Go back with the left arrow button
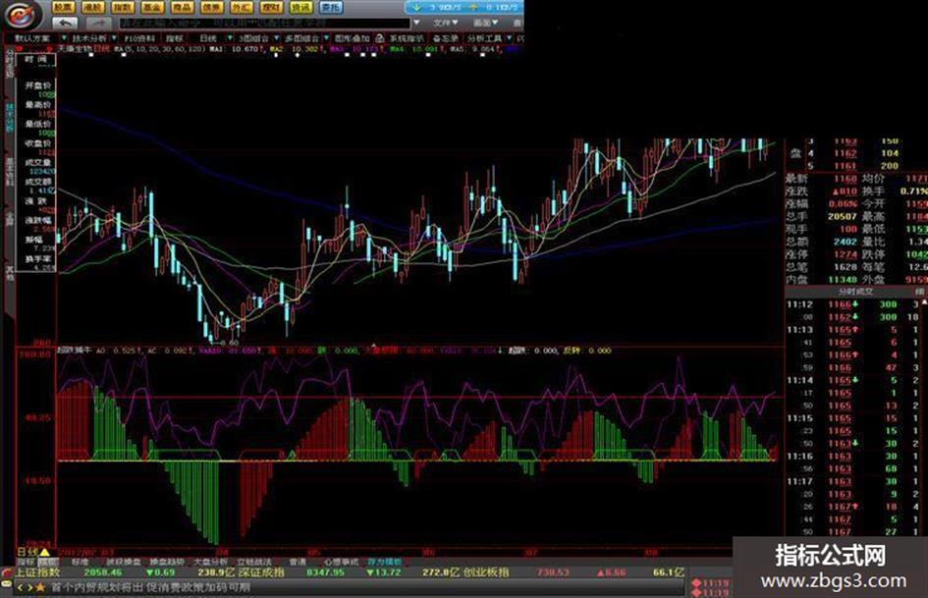The height and width of the screenshot is (598, 928). click(65, 24)
